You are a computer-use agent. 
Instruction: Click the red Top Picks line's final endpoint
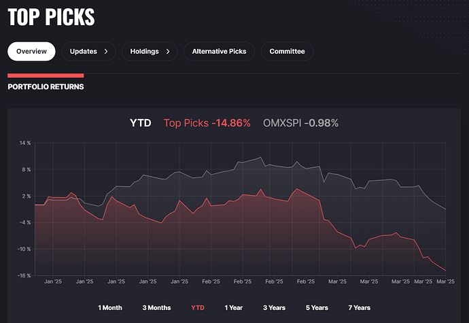(x=445, y=270)
